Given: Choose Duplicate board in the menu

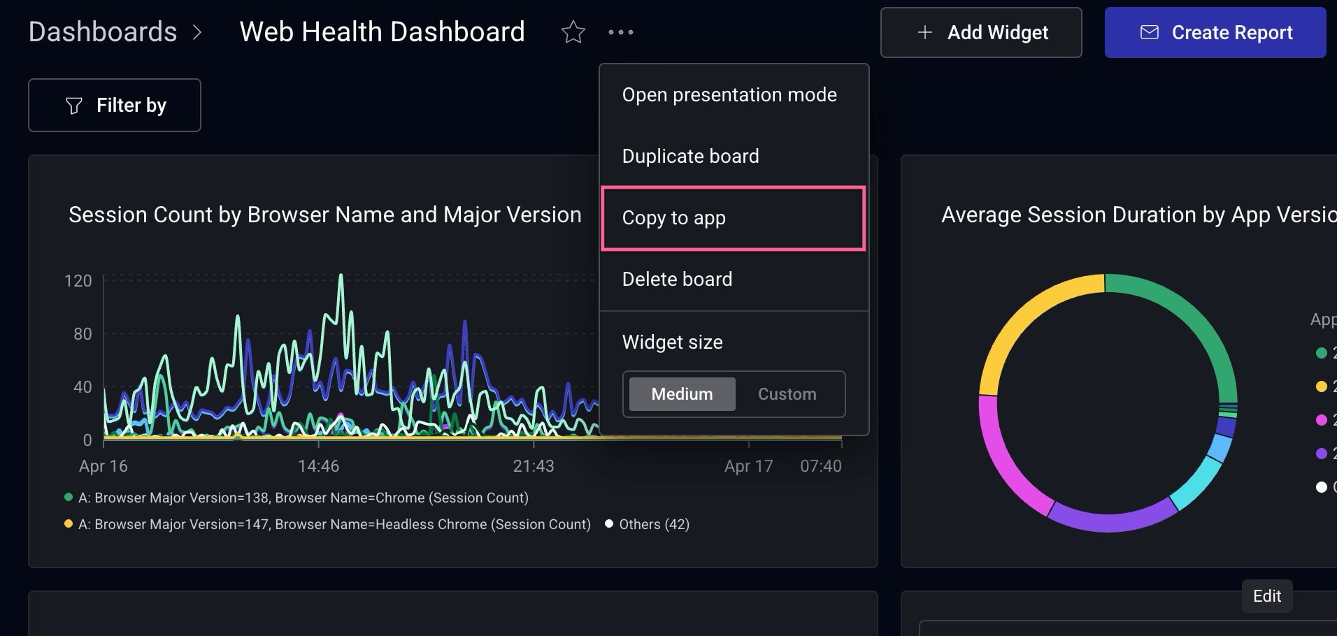Looking at the screenshot, I should 690,156.
